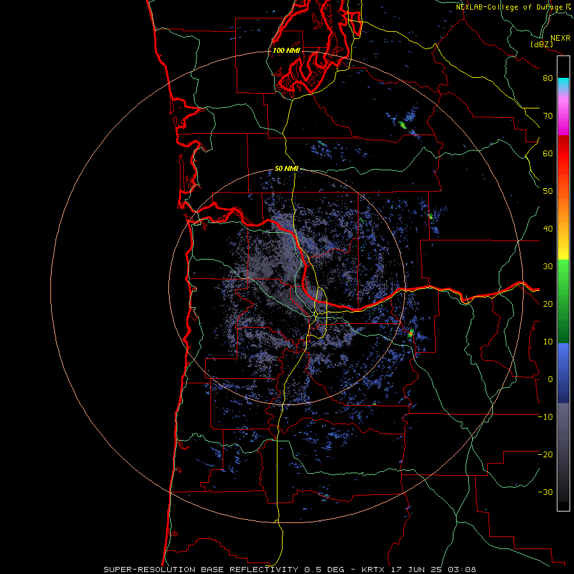Image resolution: width=574 pixels, height=574 pixels.
Task: Click the 50 value on dBZ scale
Action: tap(548, 191)
